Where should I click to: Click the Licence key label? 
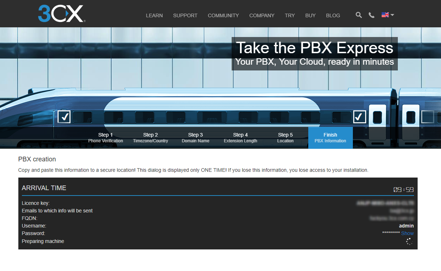(36, 203)
